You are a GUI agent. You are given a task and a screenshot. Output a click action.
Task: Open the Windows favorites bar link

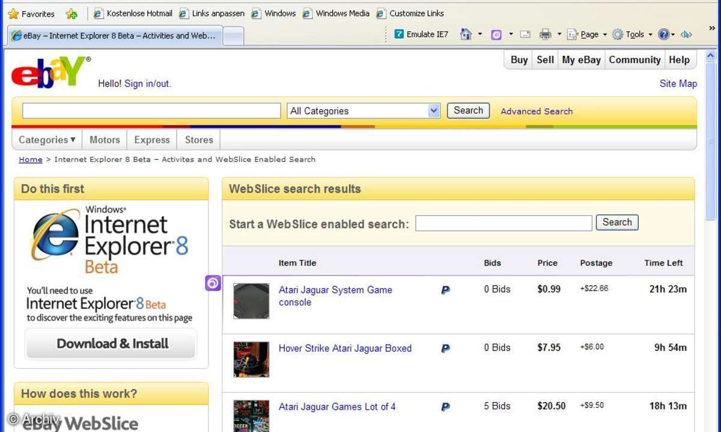pyautogui.click(x=273, y=13)
